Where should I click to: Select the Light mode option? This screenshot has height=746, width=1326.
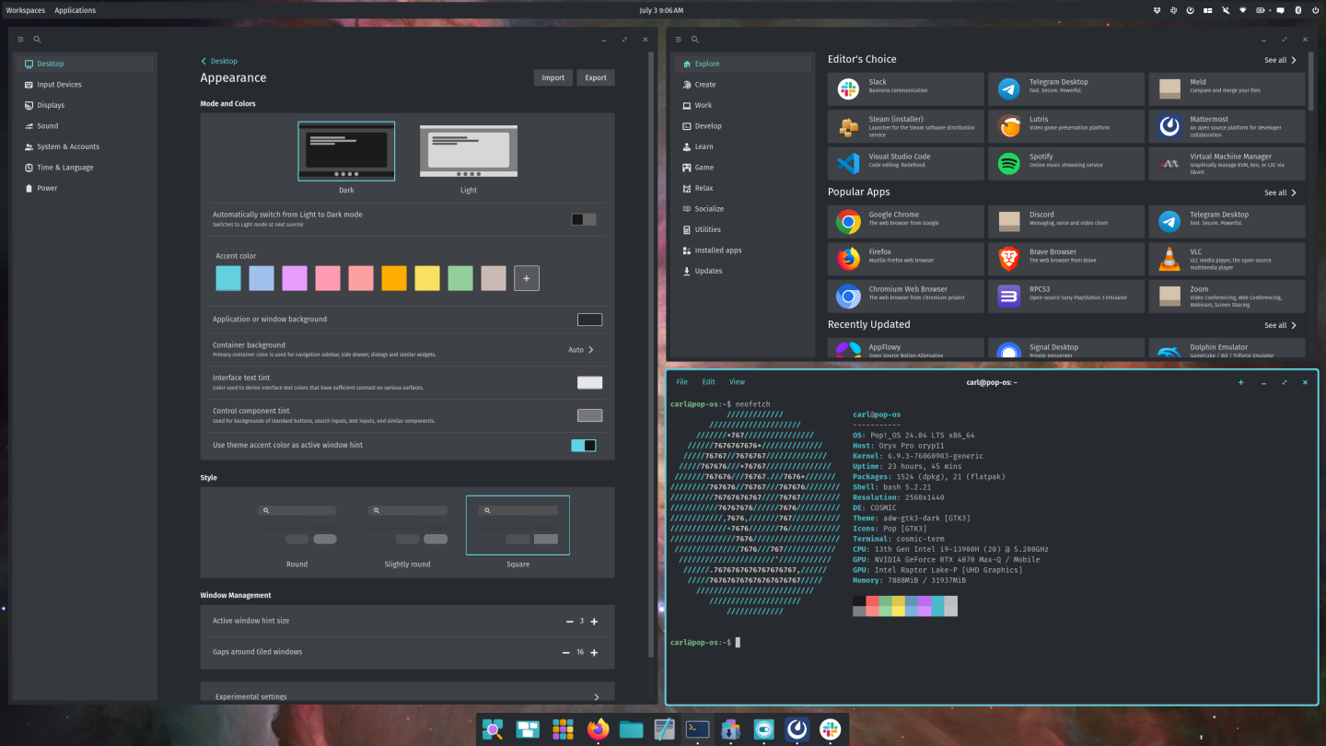point(468,150)
